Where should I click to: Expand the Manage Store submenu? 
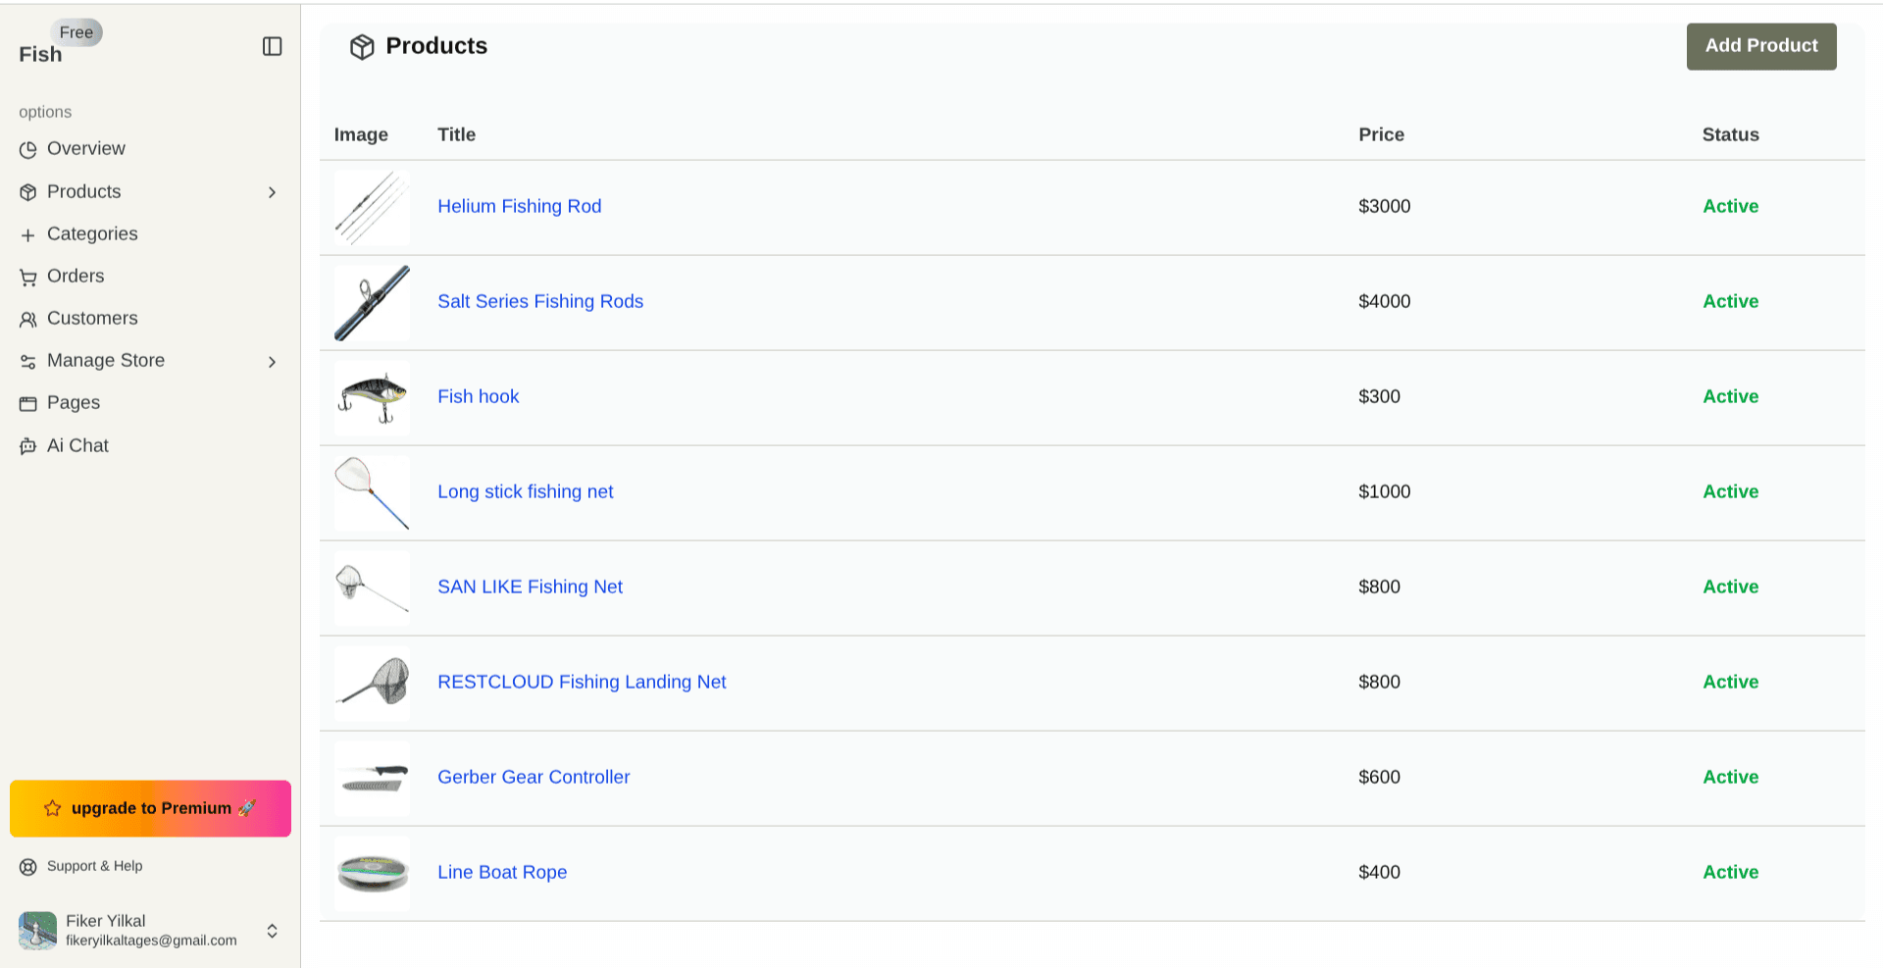(273, 361)
